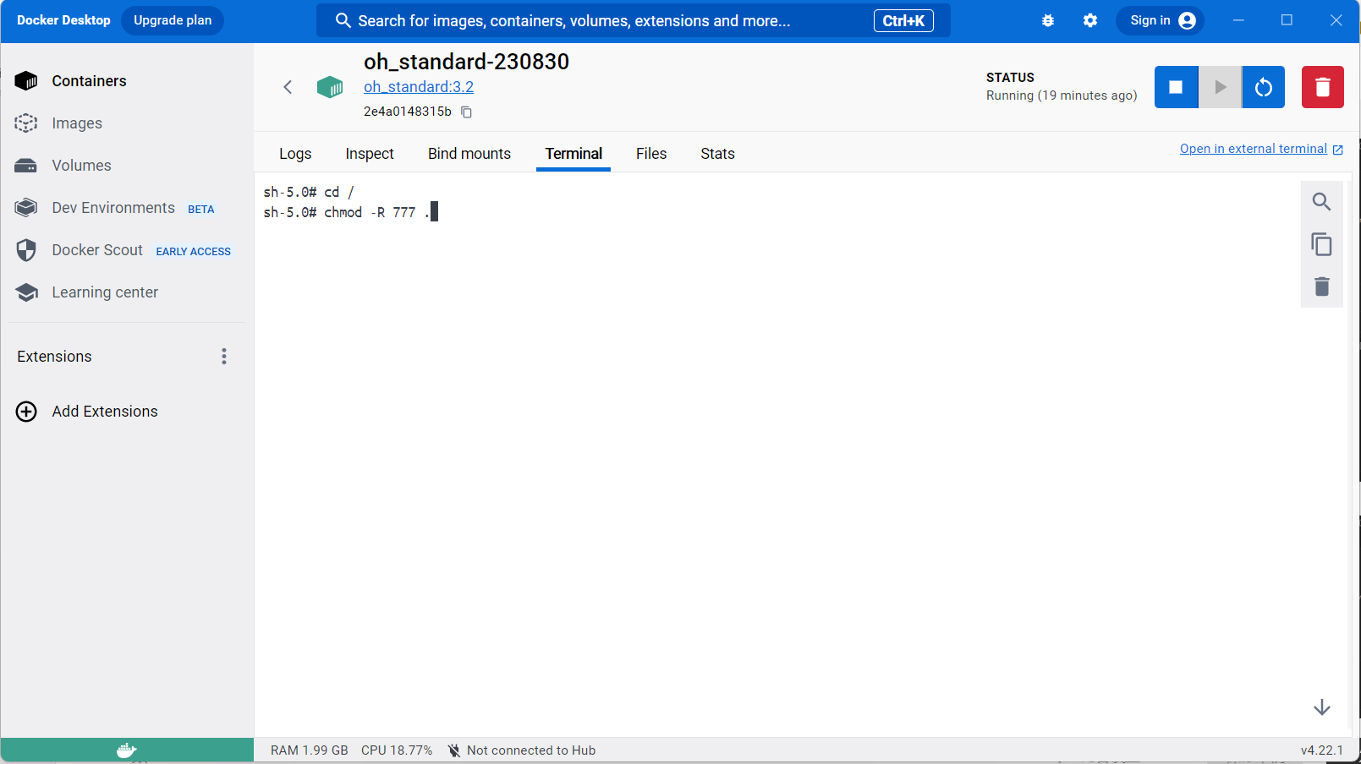Switch to the Logs tab
This screenshot has height=764, width=1361.
(295, 154)
